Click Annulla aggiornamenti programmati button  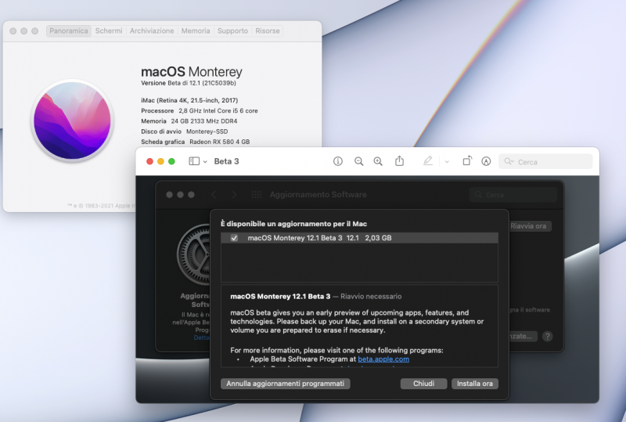tap(285, 384)
